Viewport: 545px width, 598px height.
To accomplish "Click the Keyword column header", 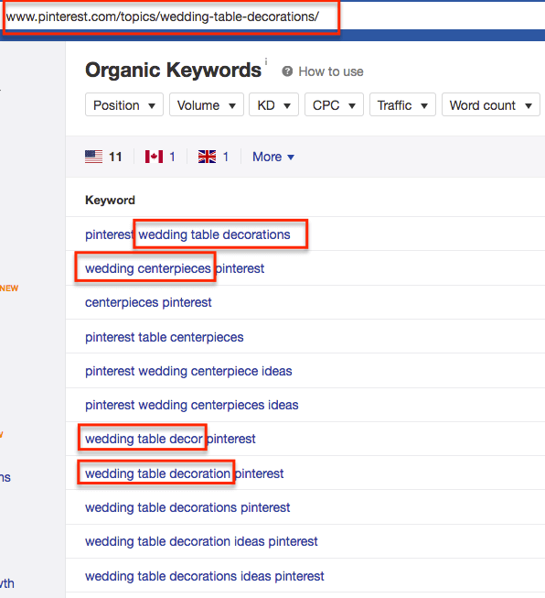I will (x=110, y=201).
